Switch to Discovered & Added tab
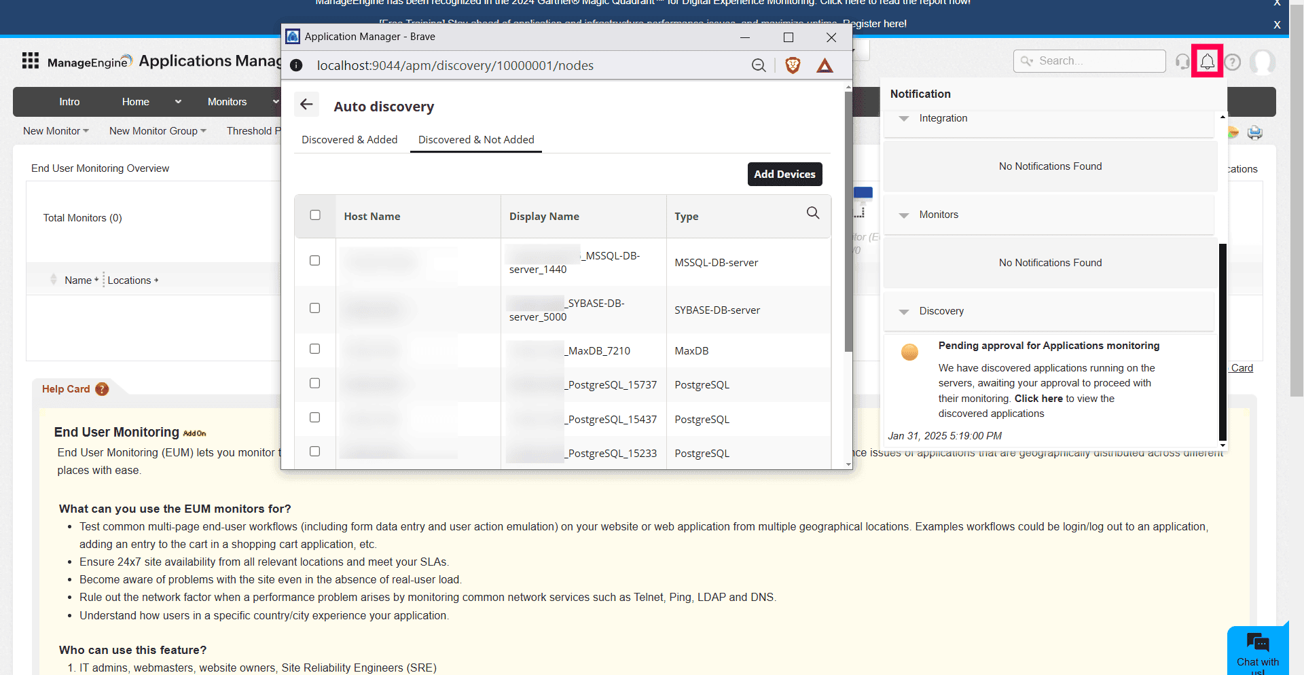Image resolution: width=1304 pixels, height=675 pixels. (x=349, y=140)
